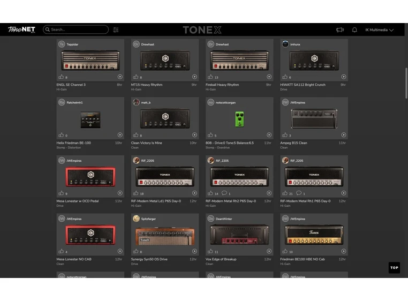Play the ENGL SE Channel 3 preview

tap(120, 77)
